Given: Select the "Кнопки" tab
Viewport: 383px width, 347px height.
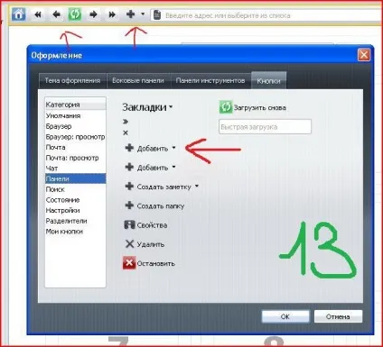Looking at the screenshot, I should pyautogui.click(x=268, y=81).
